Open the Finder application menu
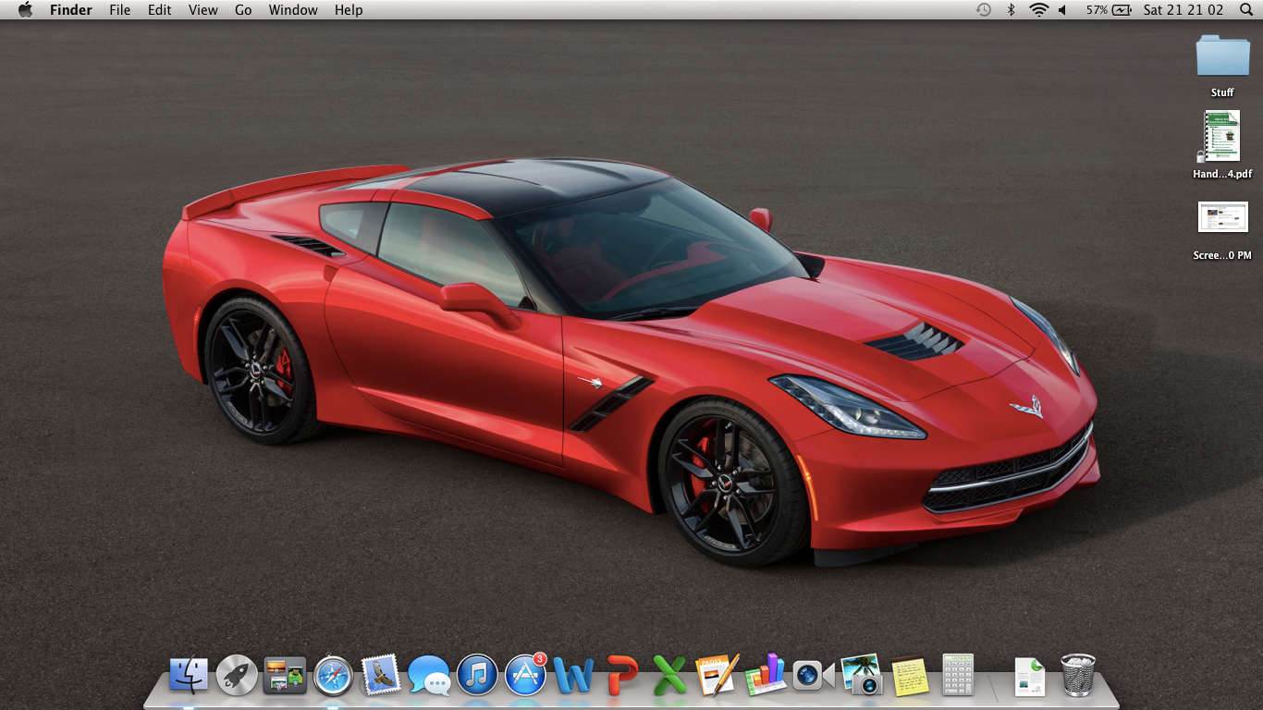 pos(71,10)
